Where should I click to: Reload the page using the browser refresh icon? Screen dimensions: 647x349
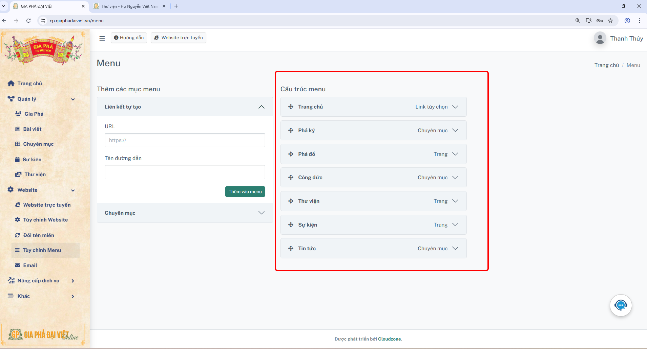click(x=28, y=21)
